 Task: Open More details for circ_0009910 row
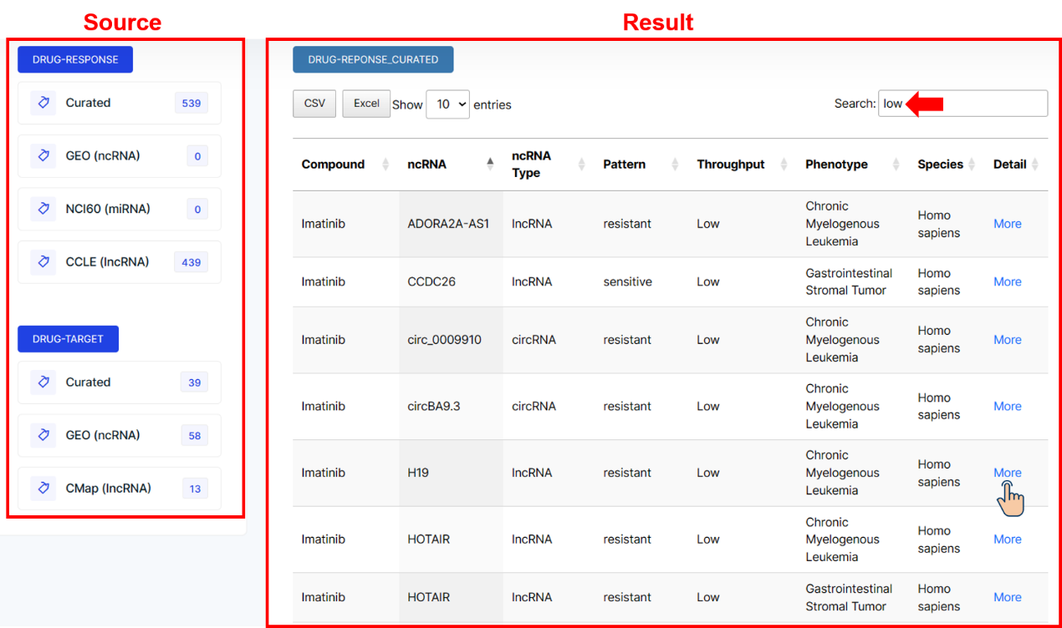coord(1007,340)
